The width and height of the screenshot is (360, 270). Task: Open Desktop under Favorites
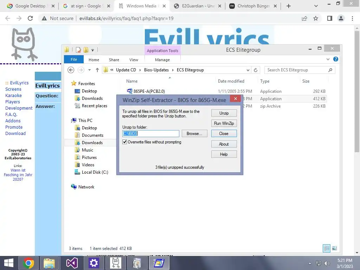[x=89, y=91]
